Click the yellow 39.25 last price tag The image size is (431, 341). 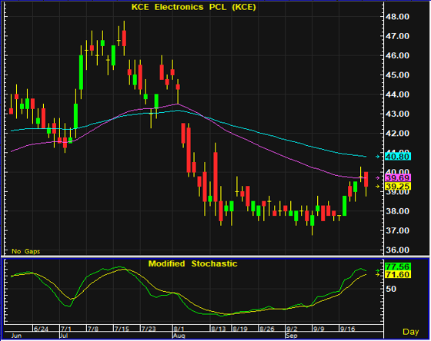[398, 187]
